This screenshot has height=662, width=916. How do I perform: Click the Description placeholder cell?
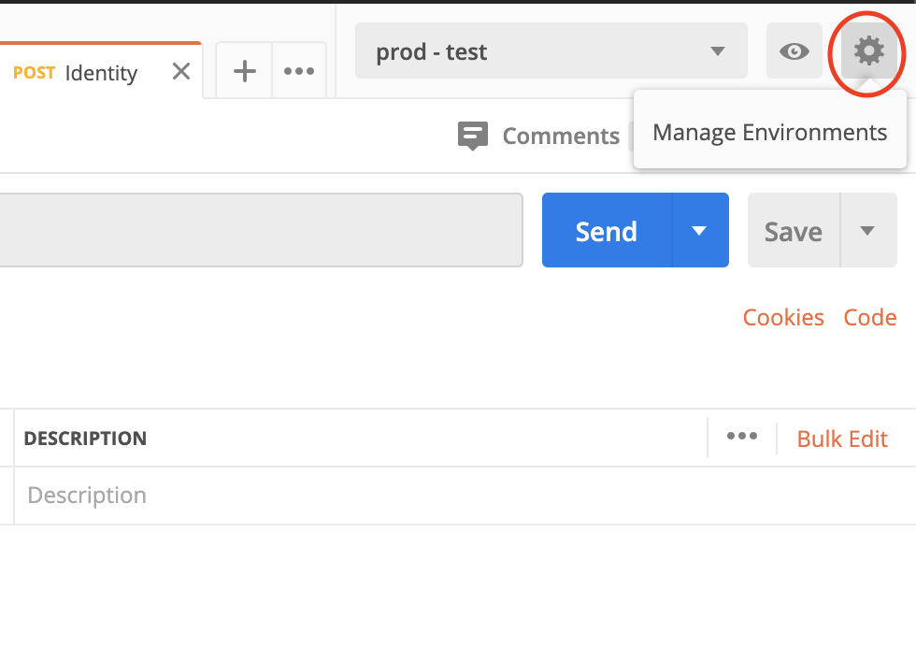pyautogui.click(x=465, y=496)
